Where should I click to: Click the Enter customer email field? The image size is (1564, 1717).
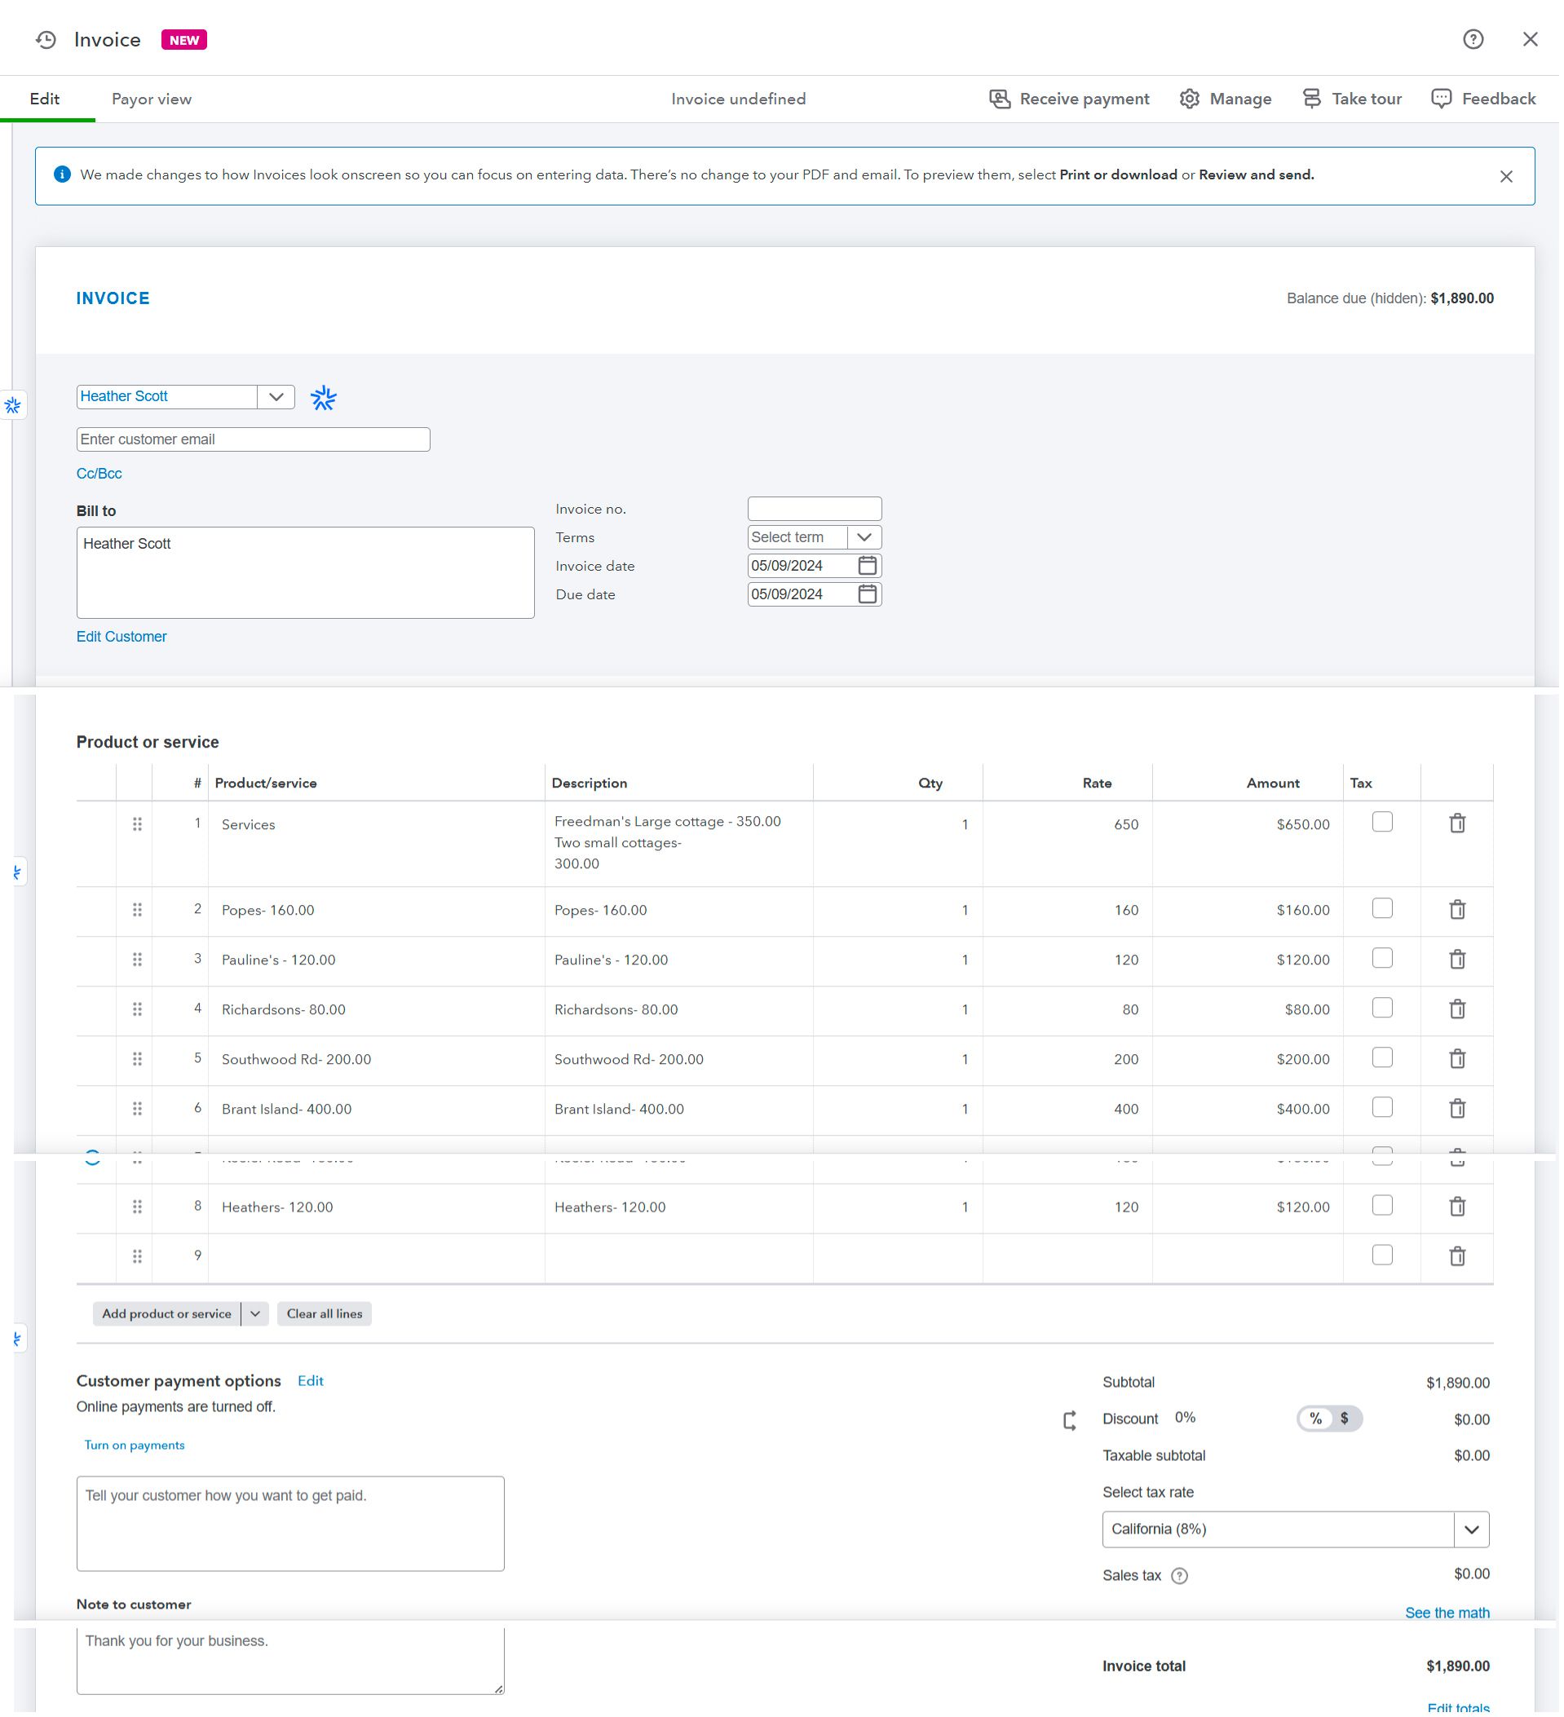[254, 440]
